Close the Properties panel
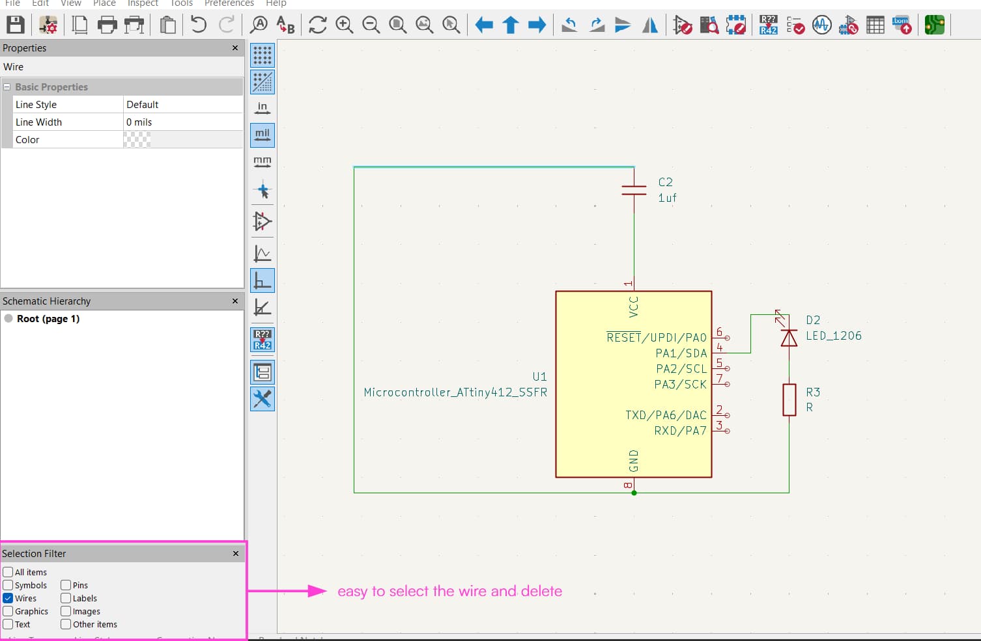 tap(235, 48)
